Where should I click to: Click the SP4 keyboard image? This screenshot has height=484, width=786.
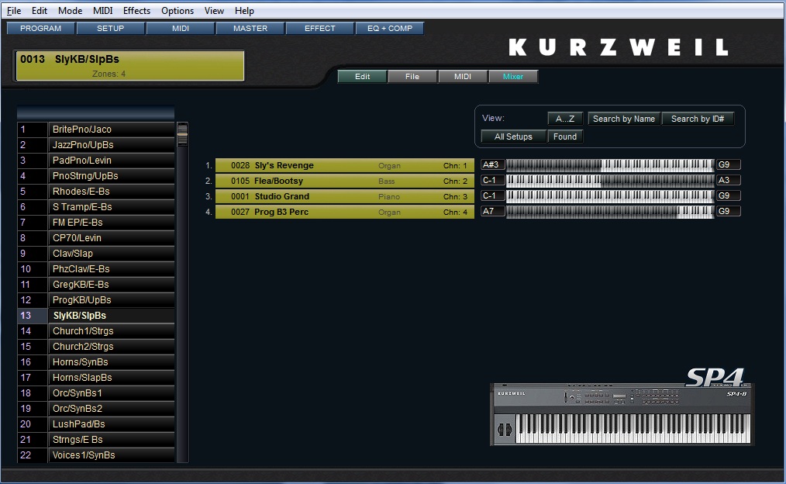(622, 415)
